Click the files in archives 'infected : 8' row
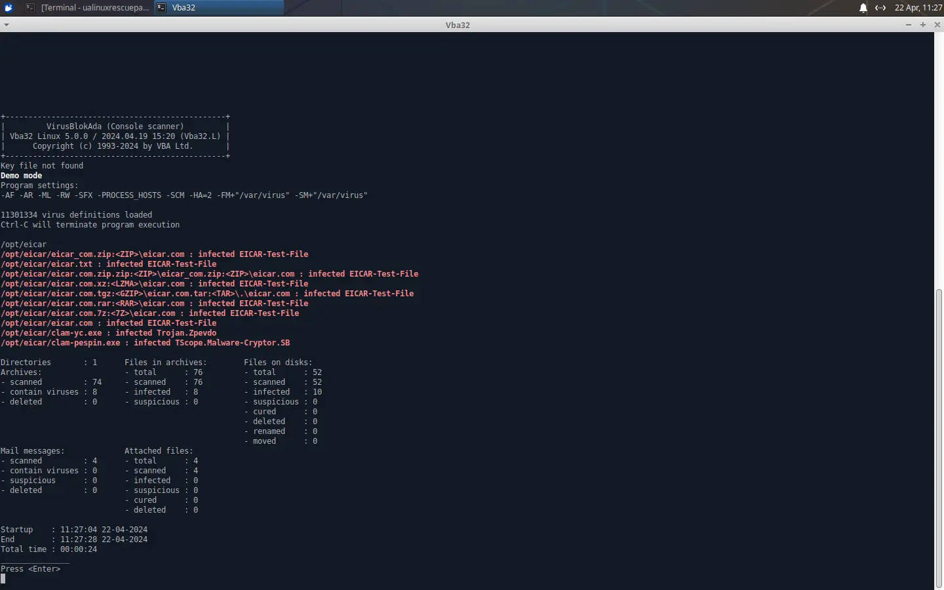The height and width of the screenshot is (590, 944). click(x=162, y=392)
